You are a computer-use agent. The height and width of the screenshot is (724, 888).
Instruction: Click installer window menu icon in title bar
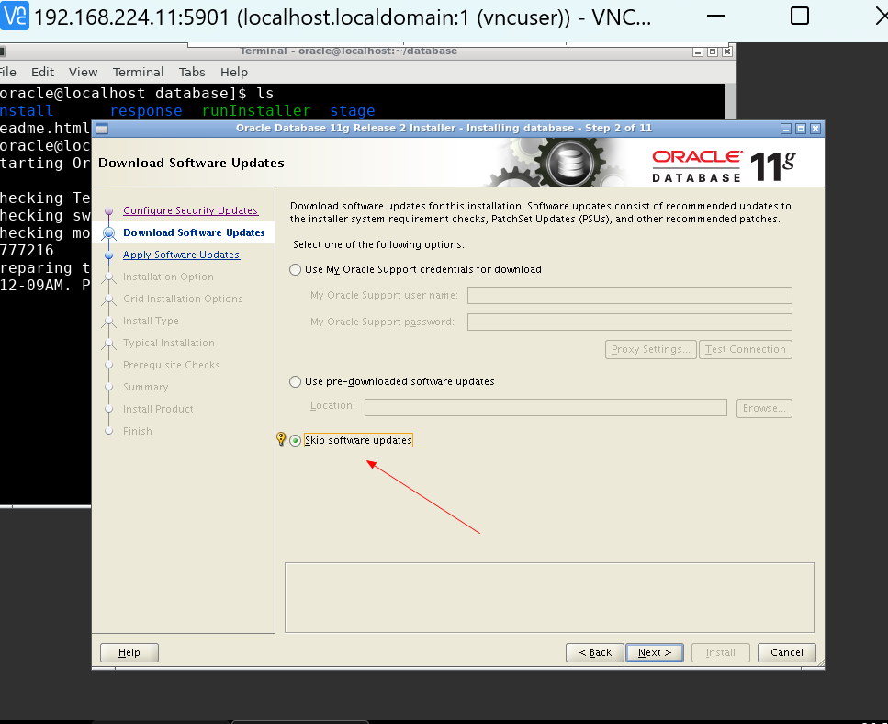[x=102, y=130]
